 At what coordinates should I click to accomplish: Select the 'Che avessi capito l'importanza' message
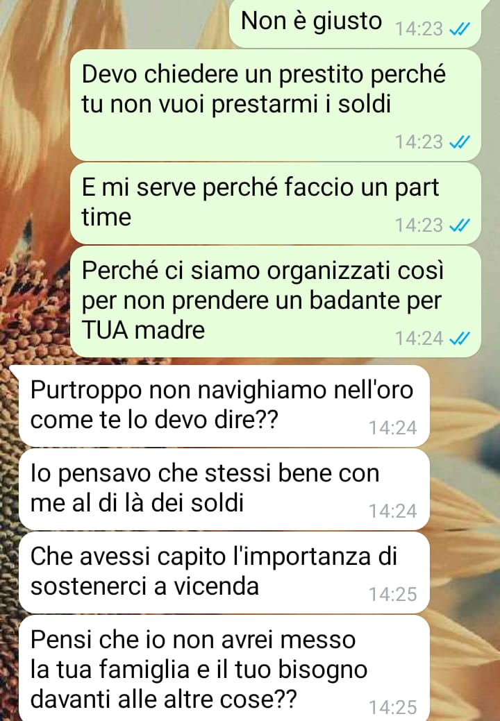(224, 572)
